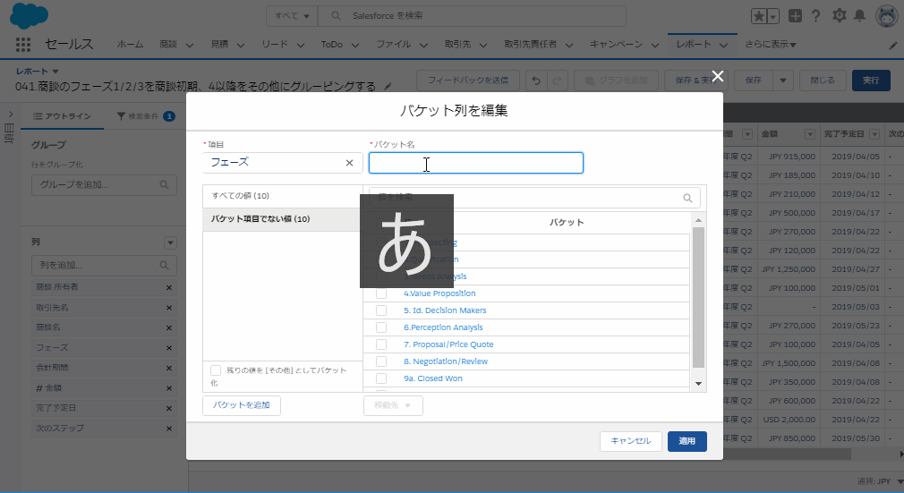This screenshot has width=904, height=493.
Task: Click the Salesforce cloud logo
Action: [29, 16]
